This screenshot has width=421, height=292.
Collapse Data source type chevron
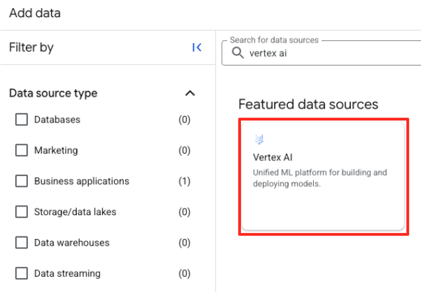coord(190,93)
